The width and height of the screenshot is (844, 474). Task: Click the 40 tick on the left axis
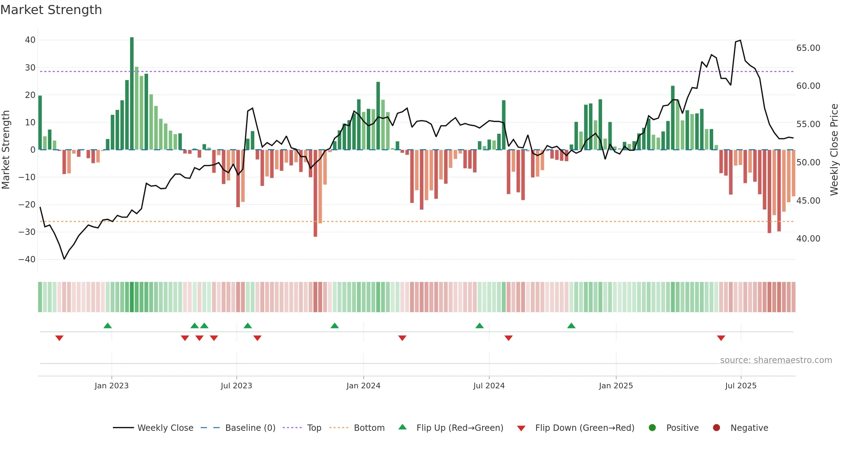[30, 40]
